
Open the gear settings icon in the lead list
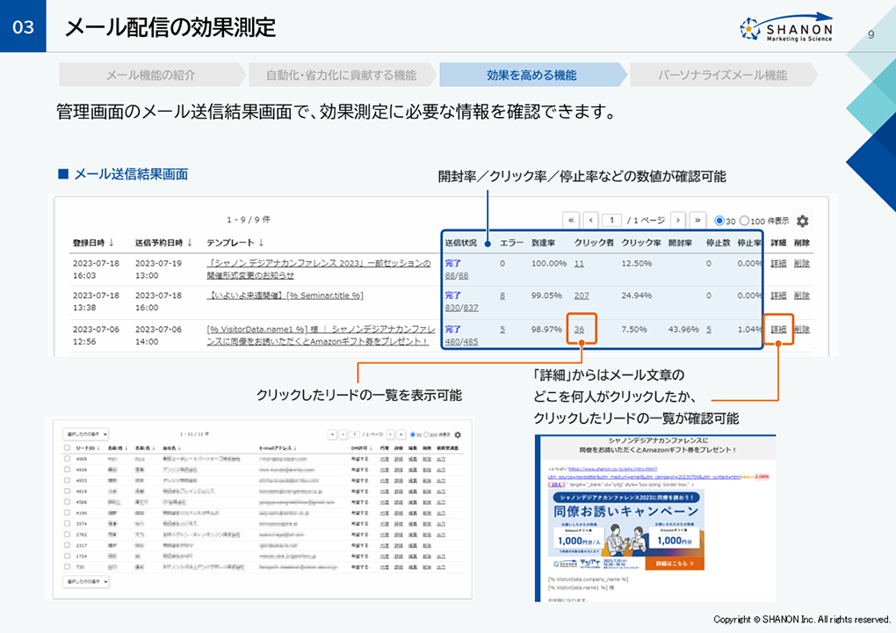(x=458, y=434)
